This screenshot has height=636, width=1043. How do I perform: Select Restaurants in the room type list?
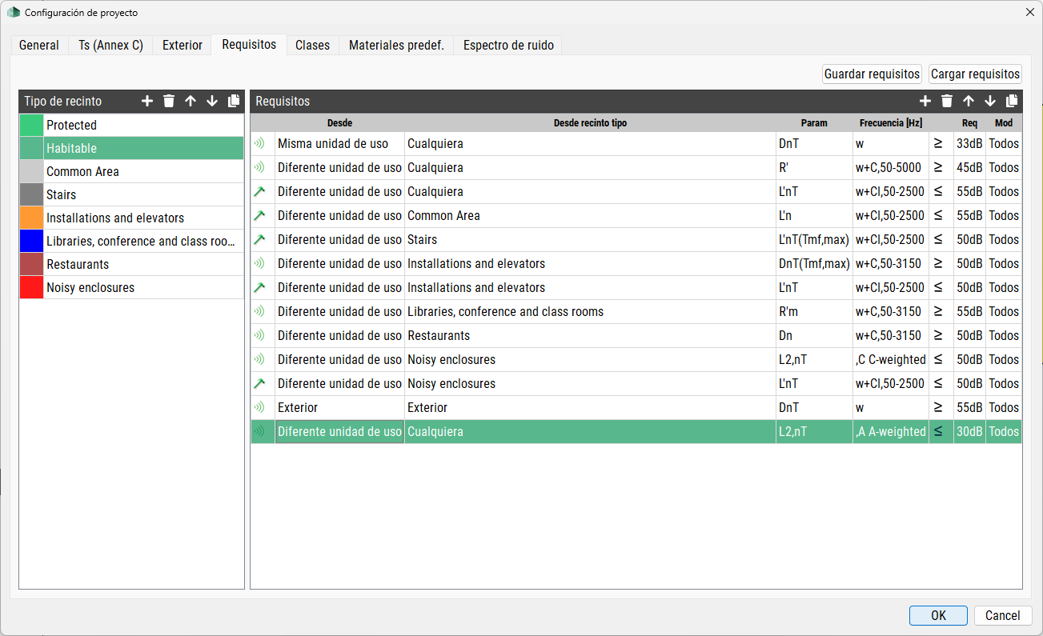143,264
